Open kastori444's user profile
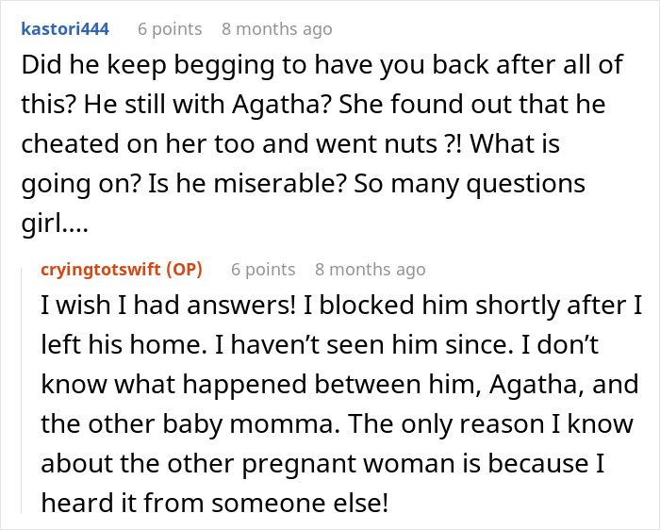This screenshot has height=530, width=660. point(65,29)
